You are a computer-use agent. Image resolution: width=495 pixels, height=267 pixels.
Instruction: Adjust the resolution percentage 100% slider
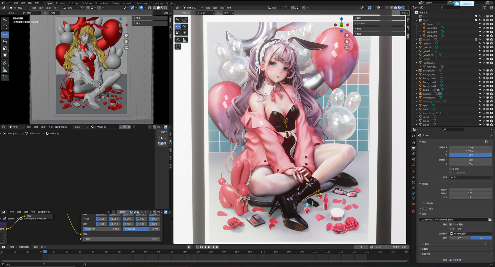click(471, 155)
